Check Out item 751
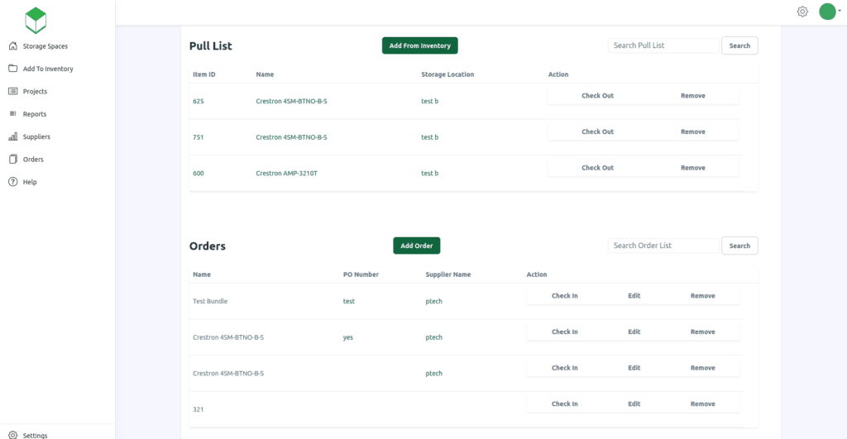Screen dimensions: 847x439 point(597,131)
